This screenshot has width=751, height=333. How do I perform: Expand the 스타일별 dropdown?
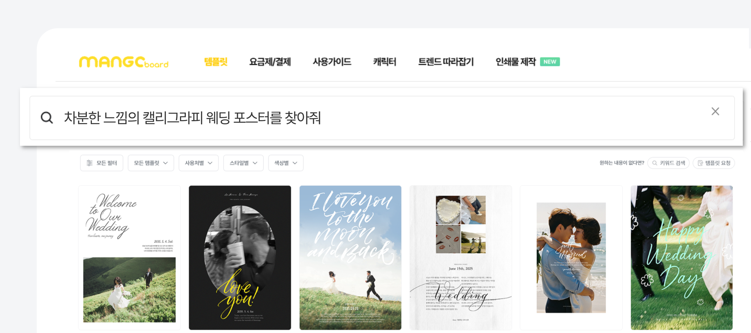point(243,163)
